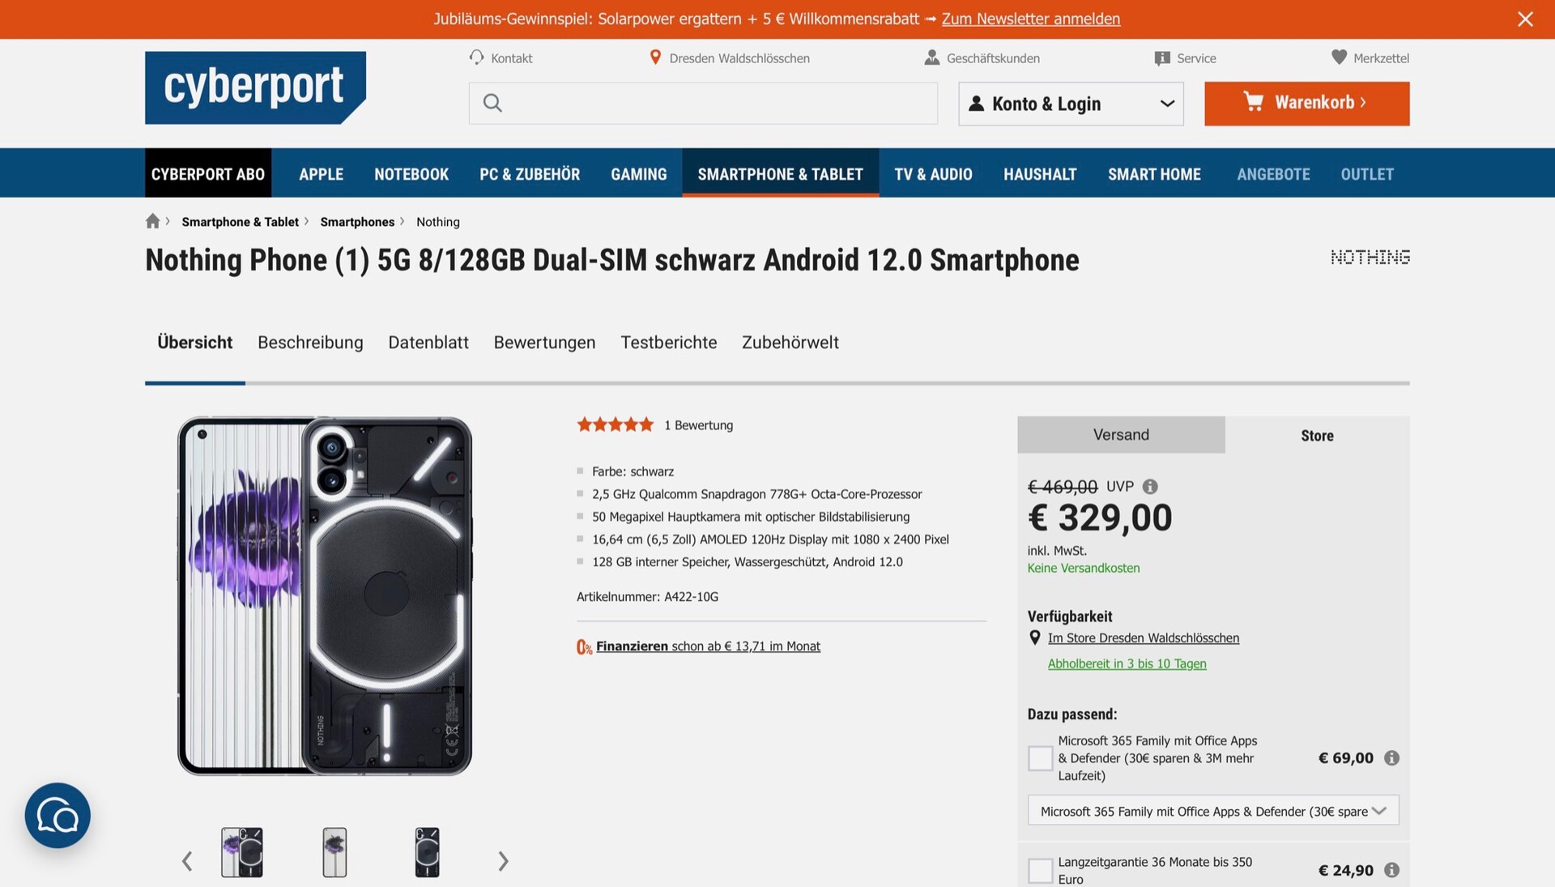Select the third product thumbnail image

pyautogui.click(x=427, y=852)
